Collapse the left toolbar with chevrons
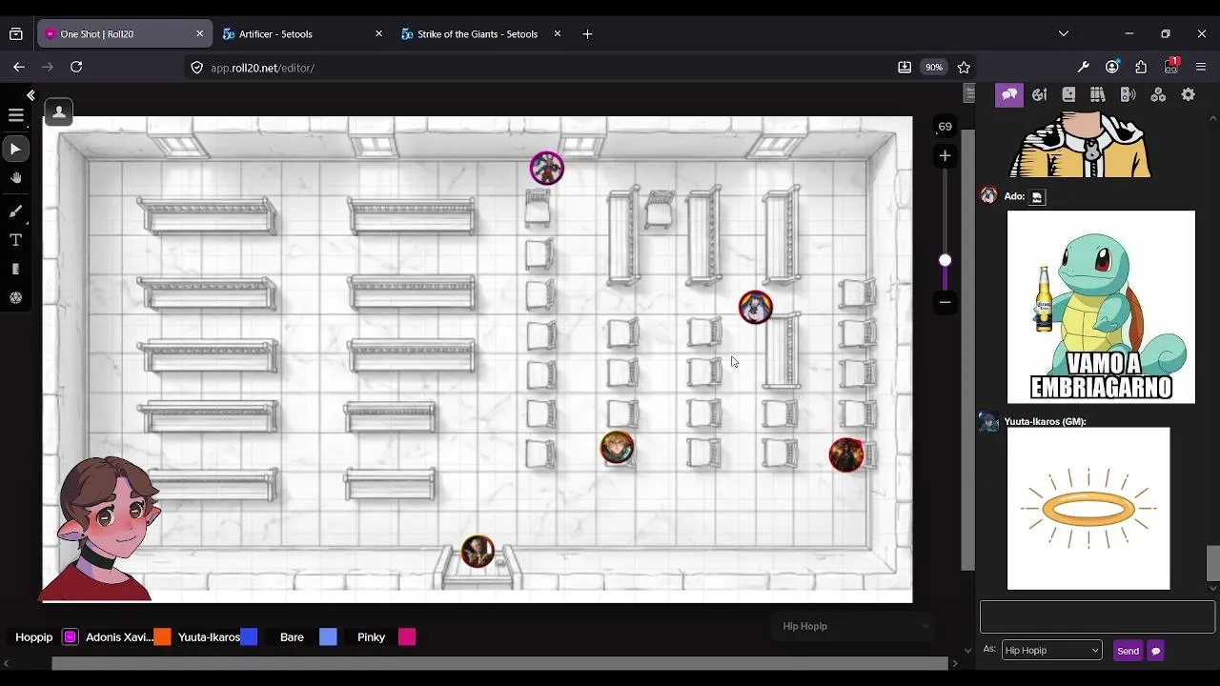Screen dimensions: 1220x686 [x=30, y=95]
